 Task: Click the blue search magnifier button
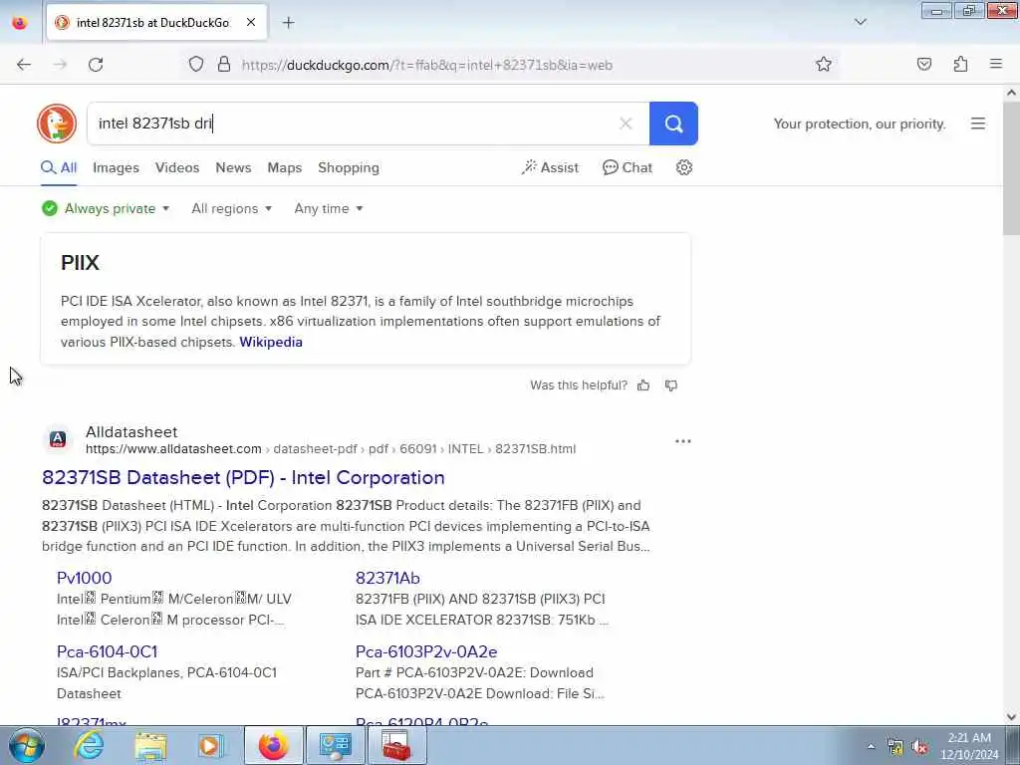pyautogui.click(x=673, y=124)
